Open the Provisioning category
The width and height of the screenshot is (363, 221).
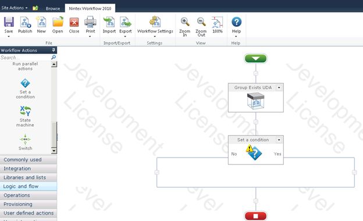tap(29, 204)
